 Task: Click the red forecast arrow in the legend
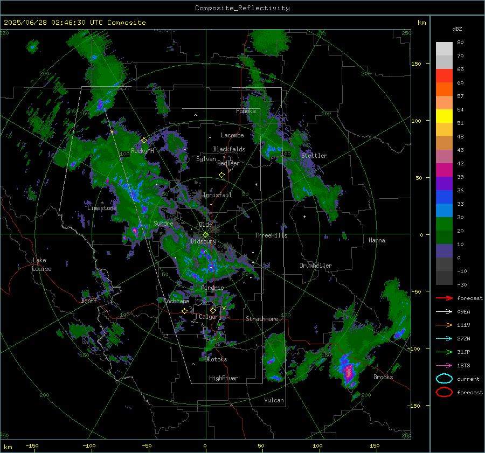[x=444, y=298]
